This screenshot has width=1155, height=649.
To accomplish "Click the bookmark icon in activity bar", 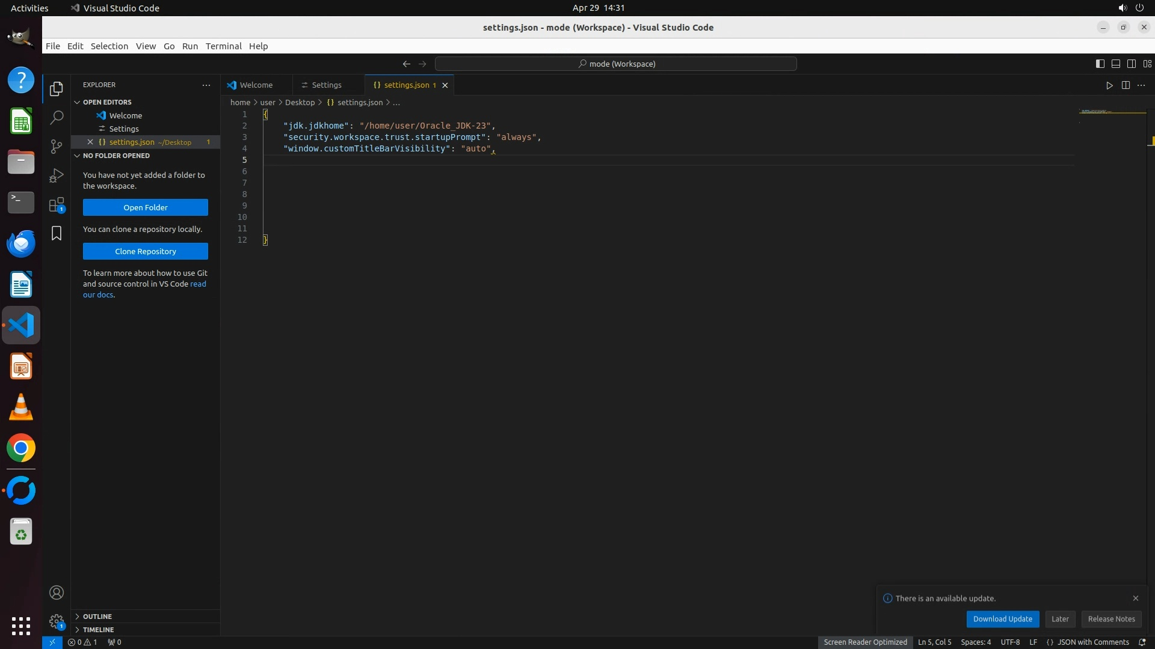I will click(x=57, y=233).
